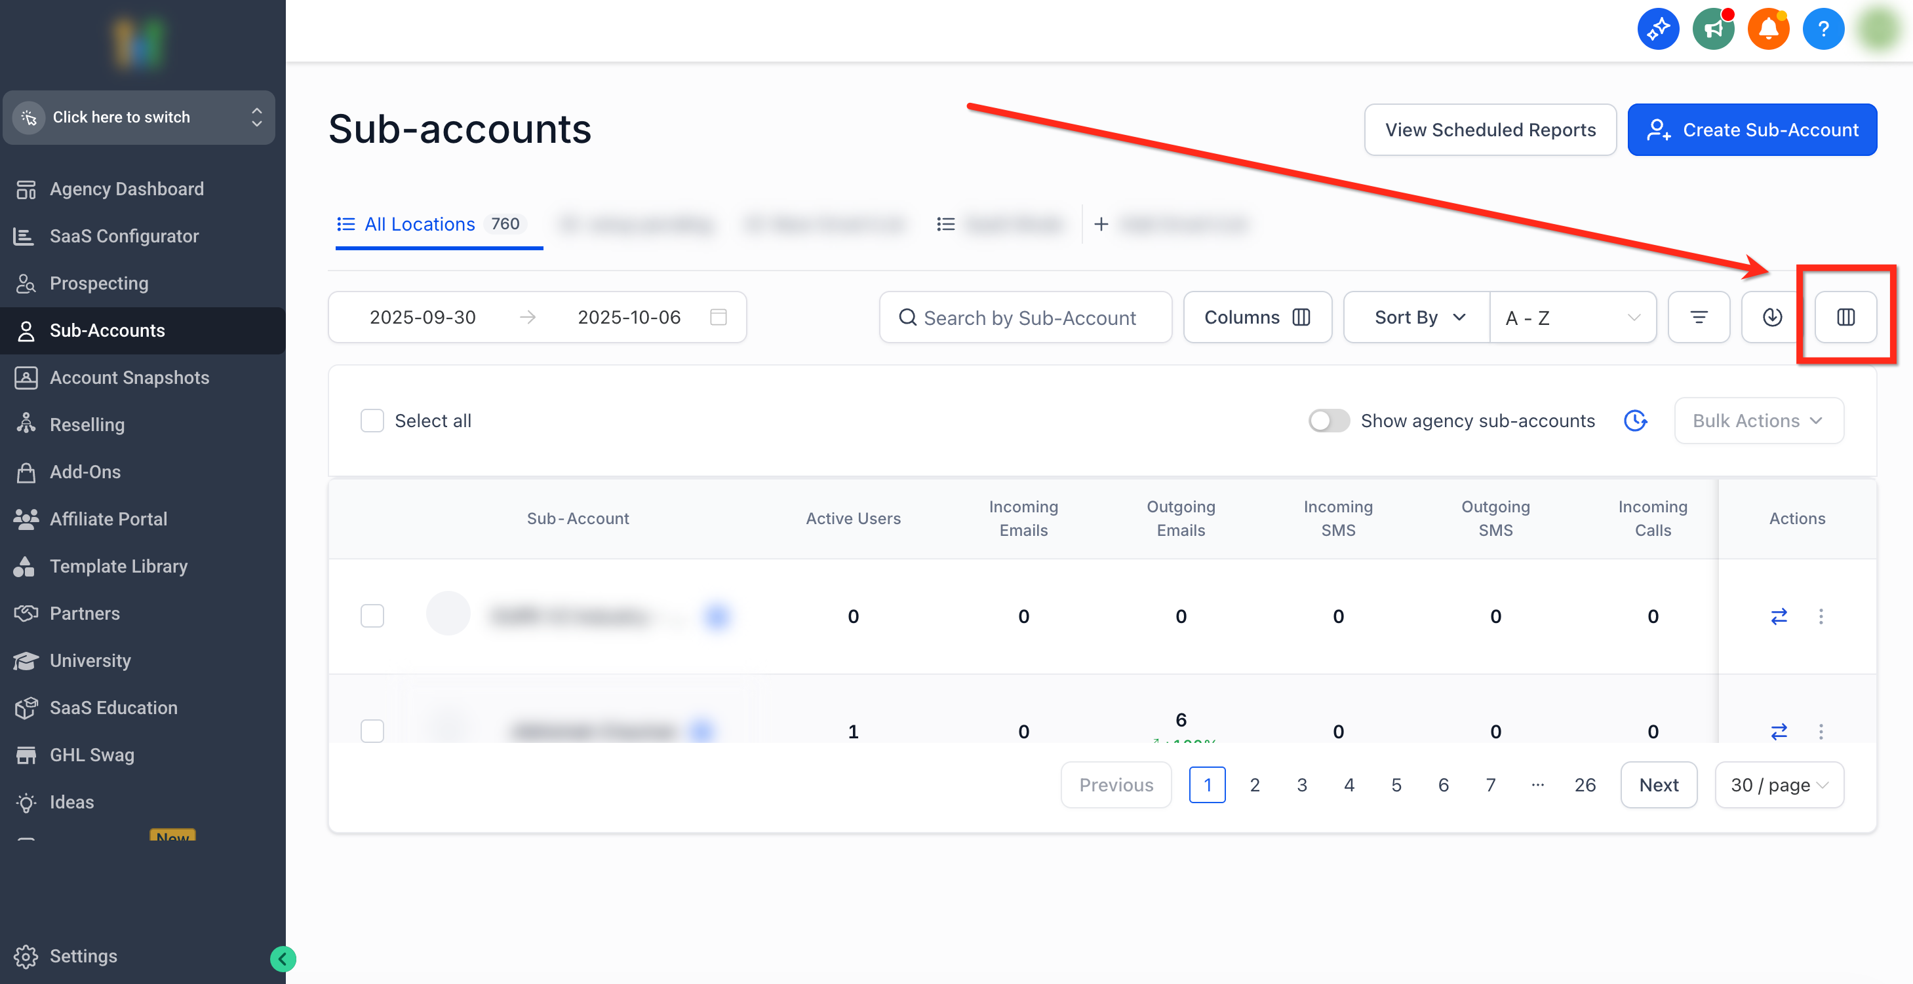Image resolution: width=1913 pixels, height=984 pixels.
Task: Click the filter lines icon button
Action: 1699,318
